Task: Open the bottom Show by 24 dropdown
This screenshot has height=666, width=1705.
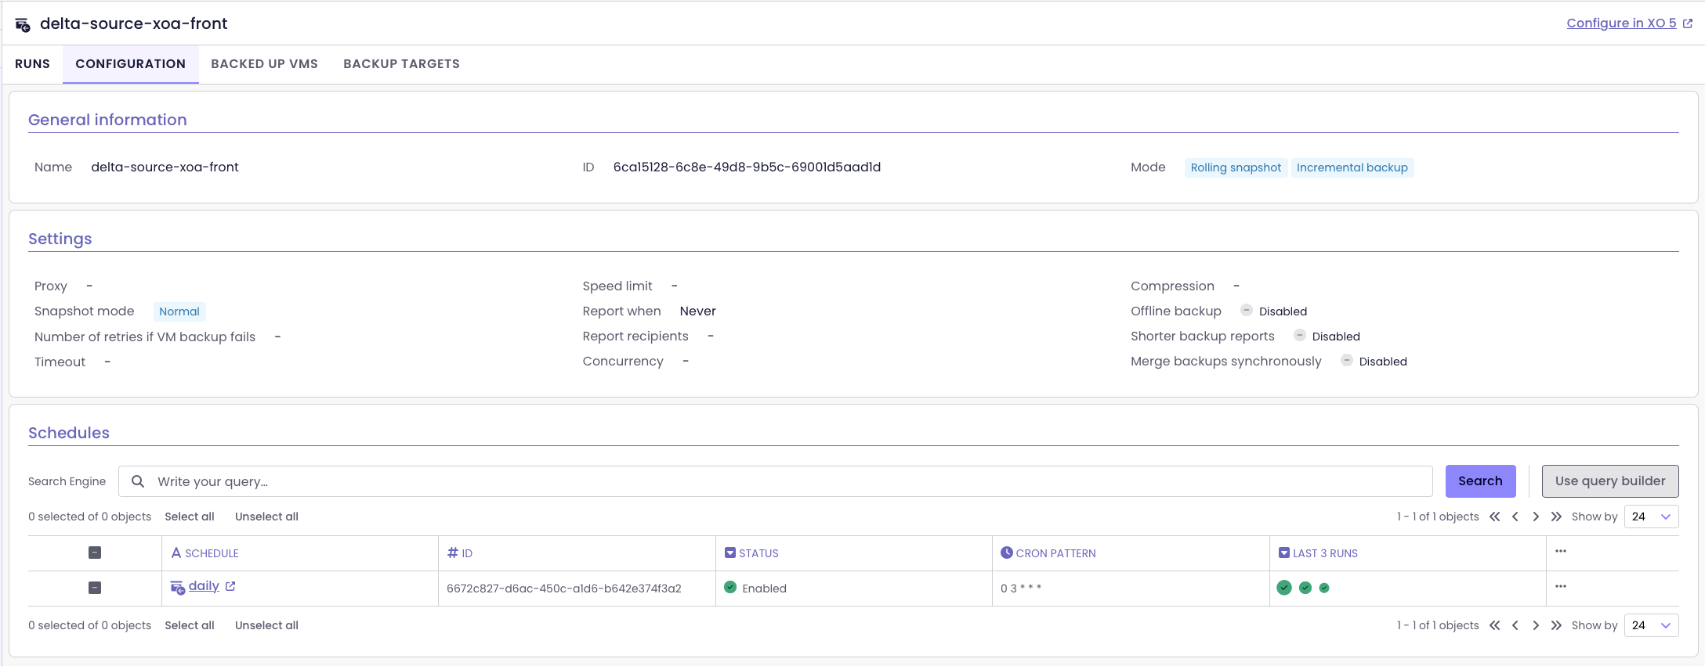Action: pos(1651,625)
